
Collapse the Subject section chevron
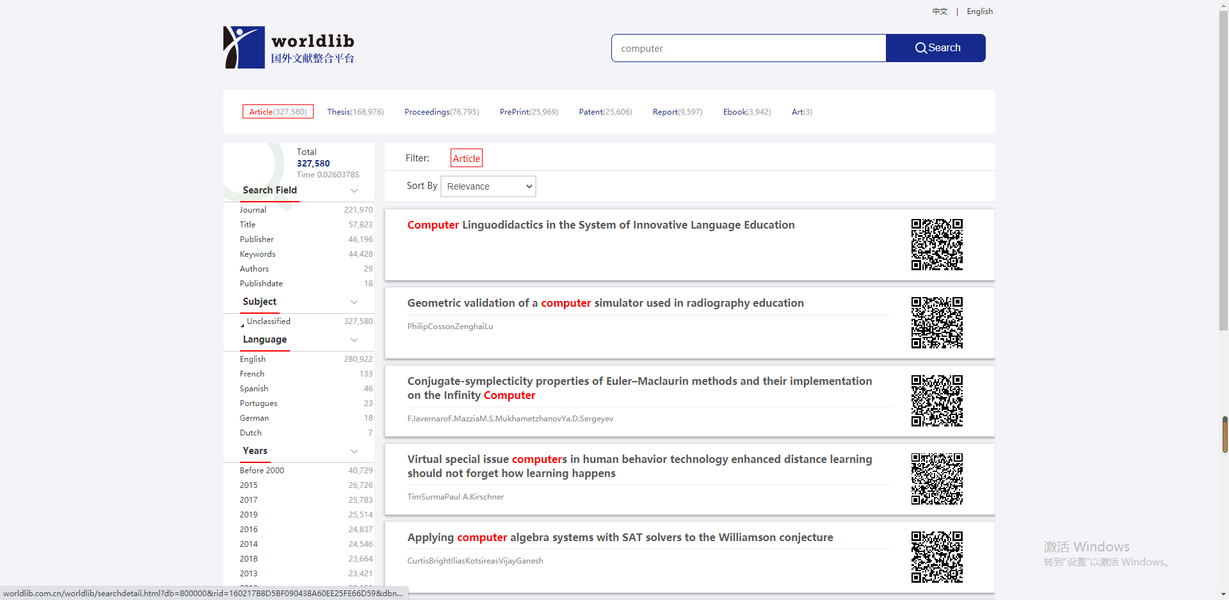click(x=354, y=302)
